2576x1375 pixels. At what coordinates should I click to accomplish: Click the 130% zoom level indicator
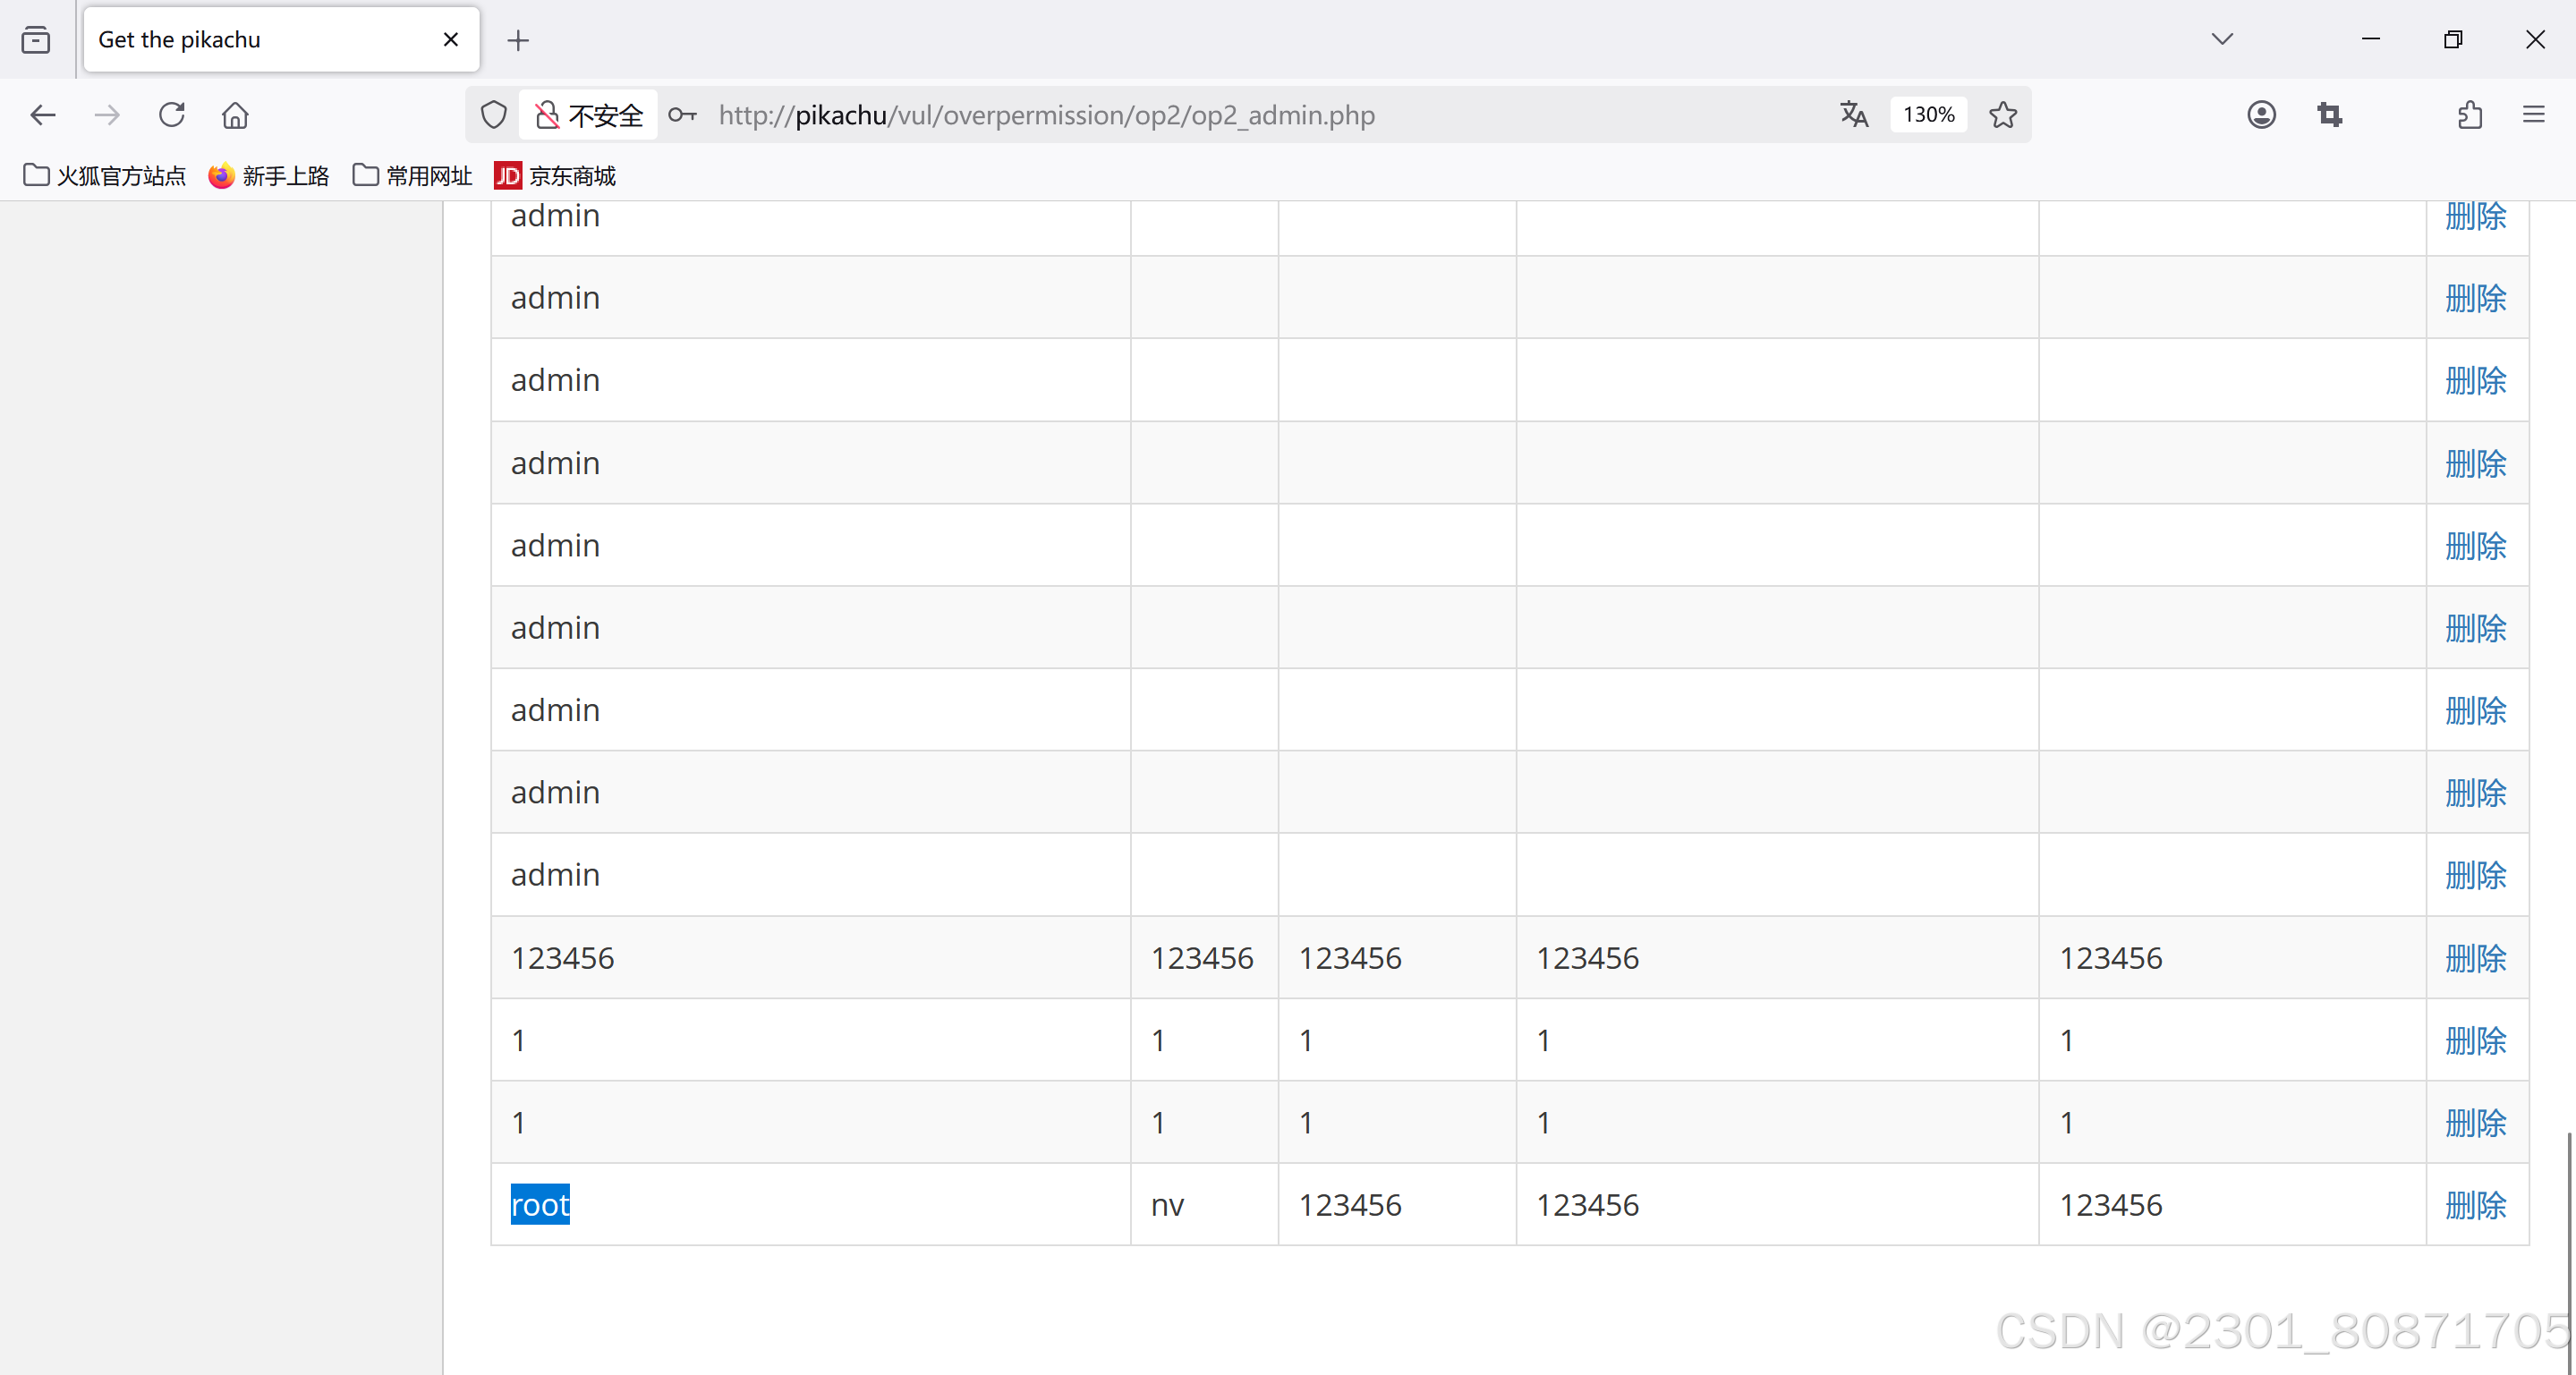(x=1927, y=115)
